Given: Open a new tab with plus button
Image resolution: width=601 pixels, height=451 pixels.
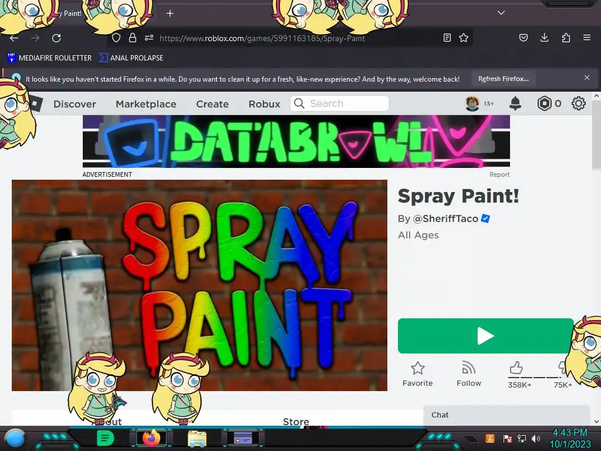Looking at the screenshot, I should (x=170, y=14).
